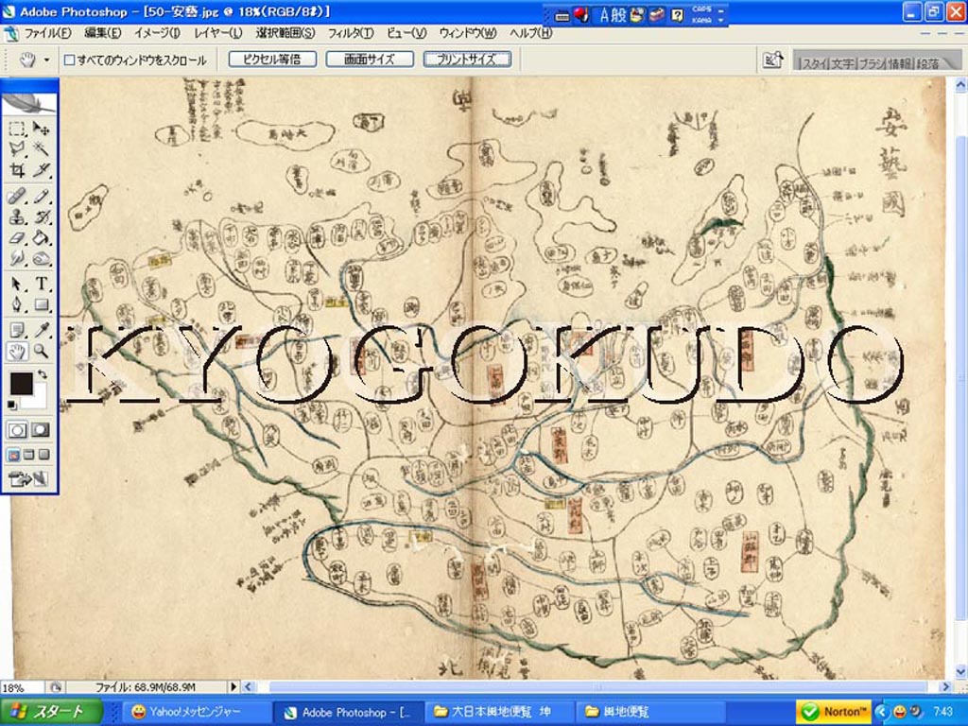Select the Type tool
The image size is (968, 726).
click(41, 285)
